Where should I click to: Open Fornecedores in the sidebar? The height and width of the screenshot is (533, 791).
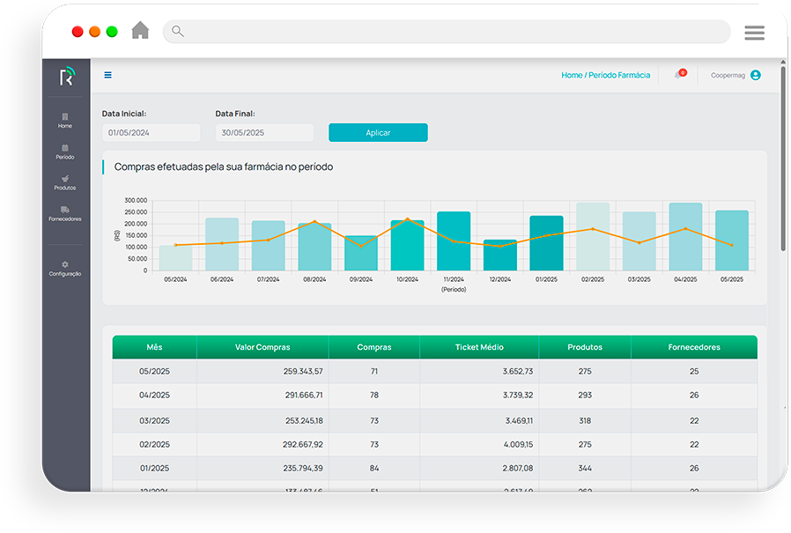tap(65, 213)
